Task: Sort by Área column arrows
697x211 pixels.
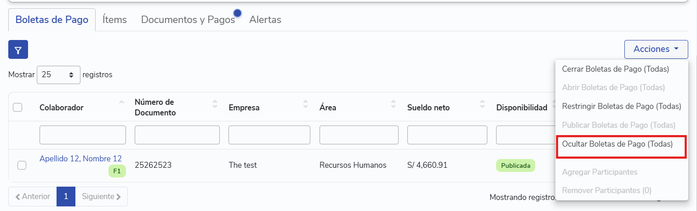Action: pyautogui.click(x=393, y=104)
